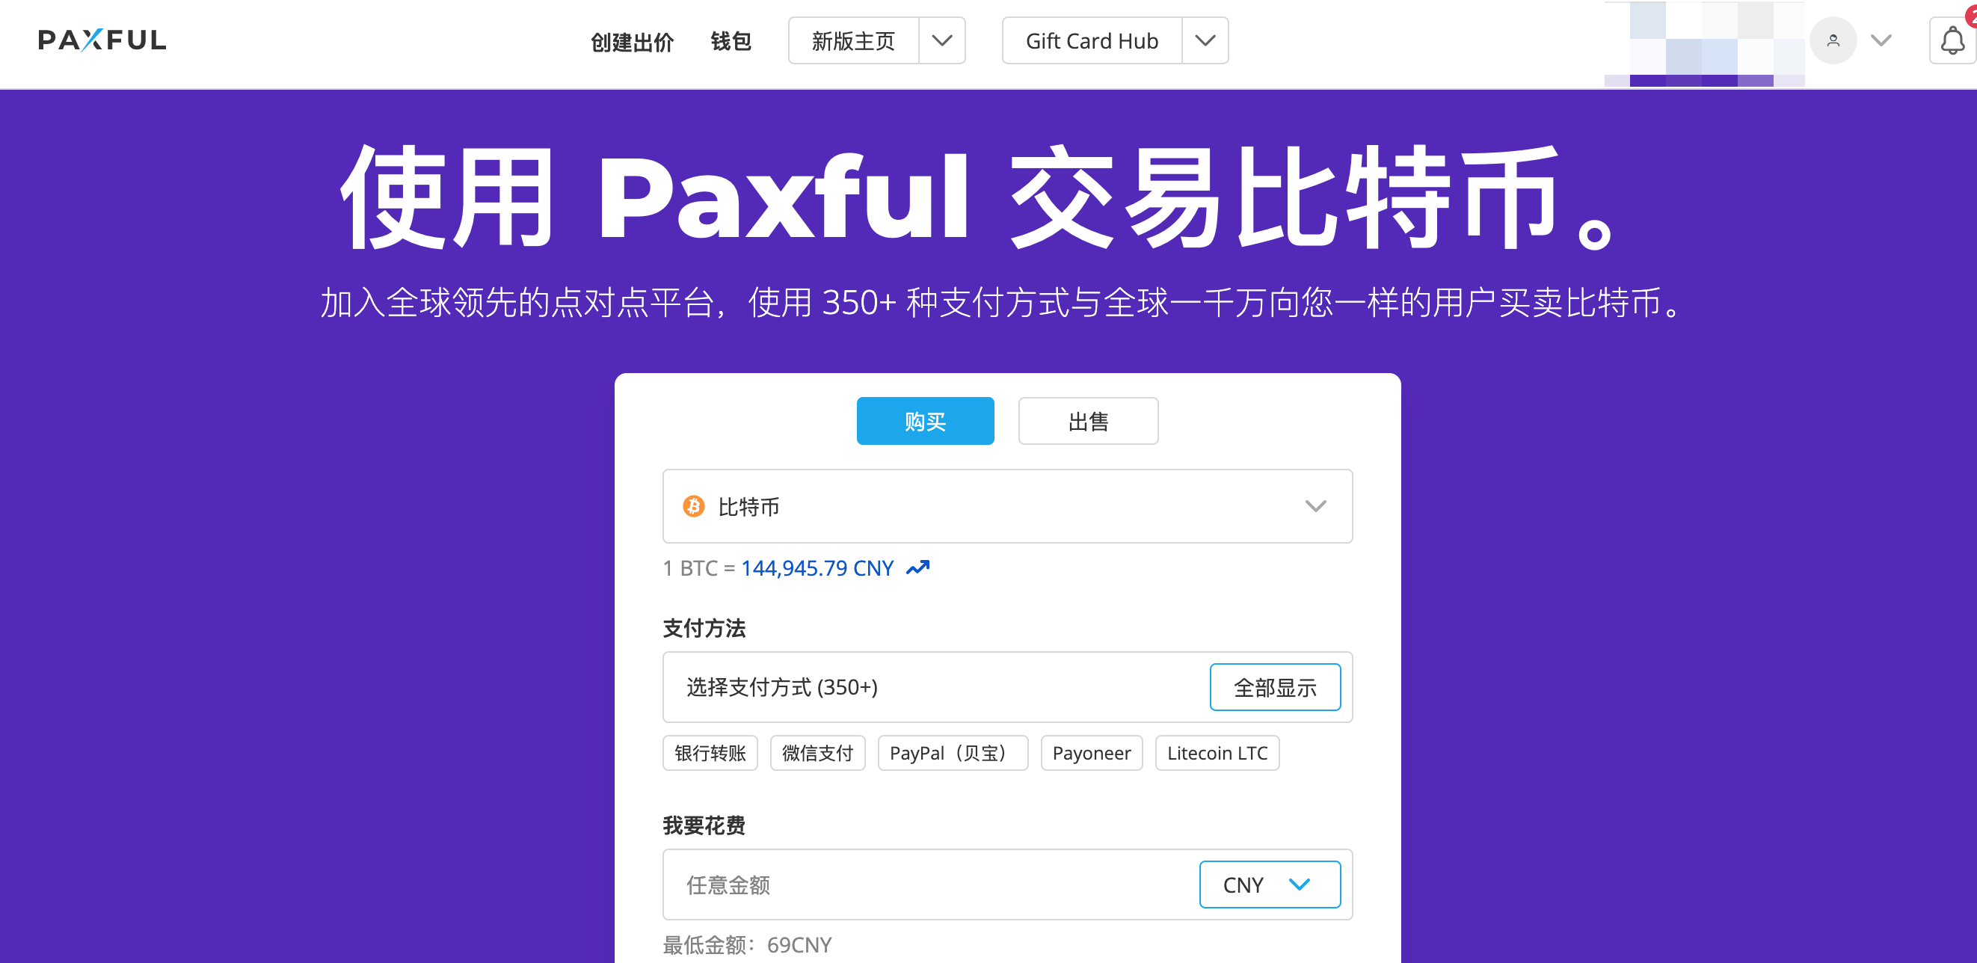Select Litecoin LTC payment option
The image size is (1977, 963).
(1211, 752)
